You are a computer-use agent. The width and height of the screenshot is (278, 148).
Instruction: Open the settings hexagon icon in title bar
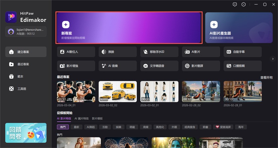243,5
